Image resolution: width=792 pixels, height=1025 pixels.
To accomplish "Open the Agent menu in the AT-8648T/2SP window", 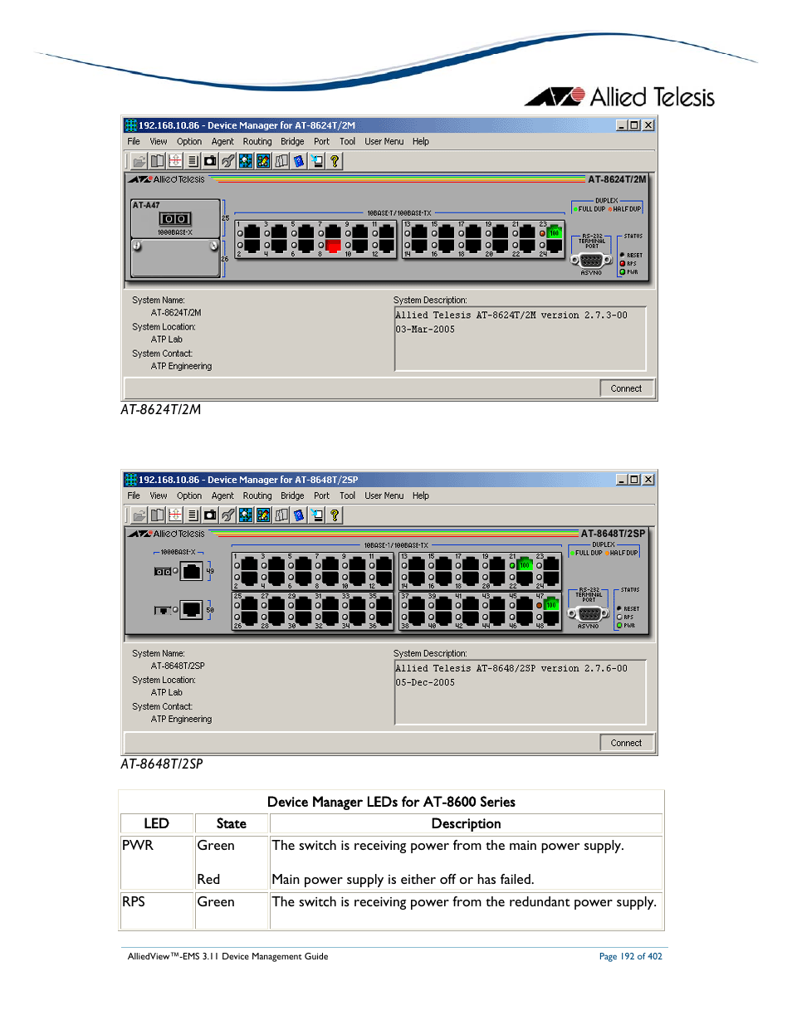I will (x=222, y=496).
